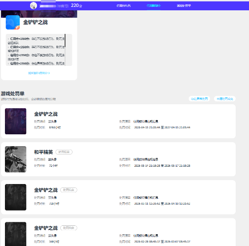The image size is (249, 246).
Task: Open the dark thumbnail in the 168小时 penalty card
Action: coord(16,234)
